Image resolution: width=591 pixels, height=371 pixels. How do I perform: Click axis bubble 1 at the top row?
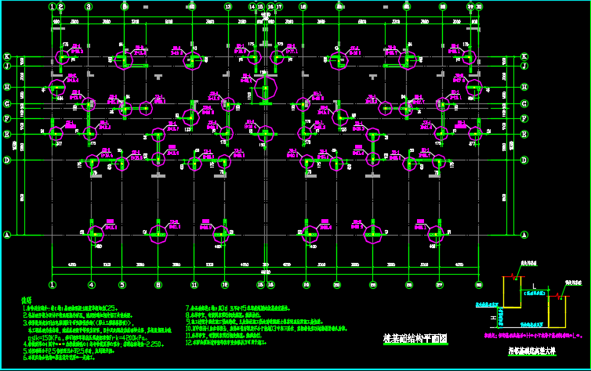pos(53,6)
